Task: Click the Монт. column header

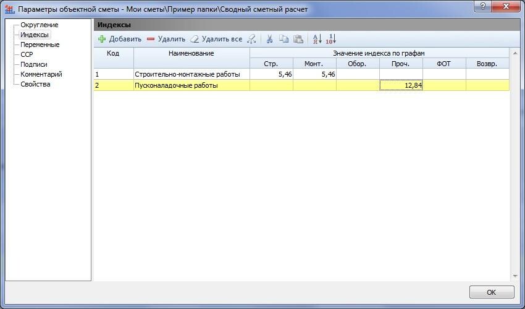Action: tap(314, 64)
